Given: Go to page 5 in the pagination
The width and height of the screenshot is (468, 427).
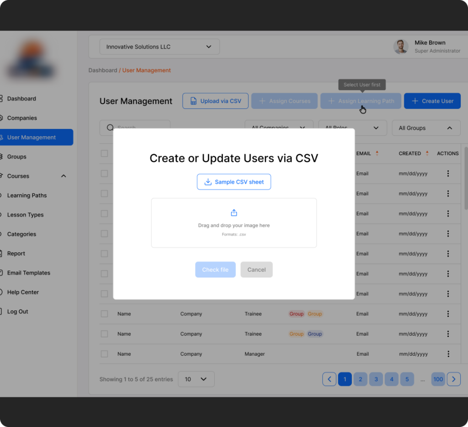Looking at the screenshot, I should [407, 379].
